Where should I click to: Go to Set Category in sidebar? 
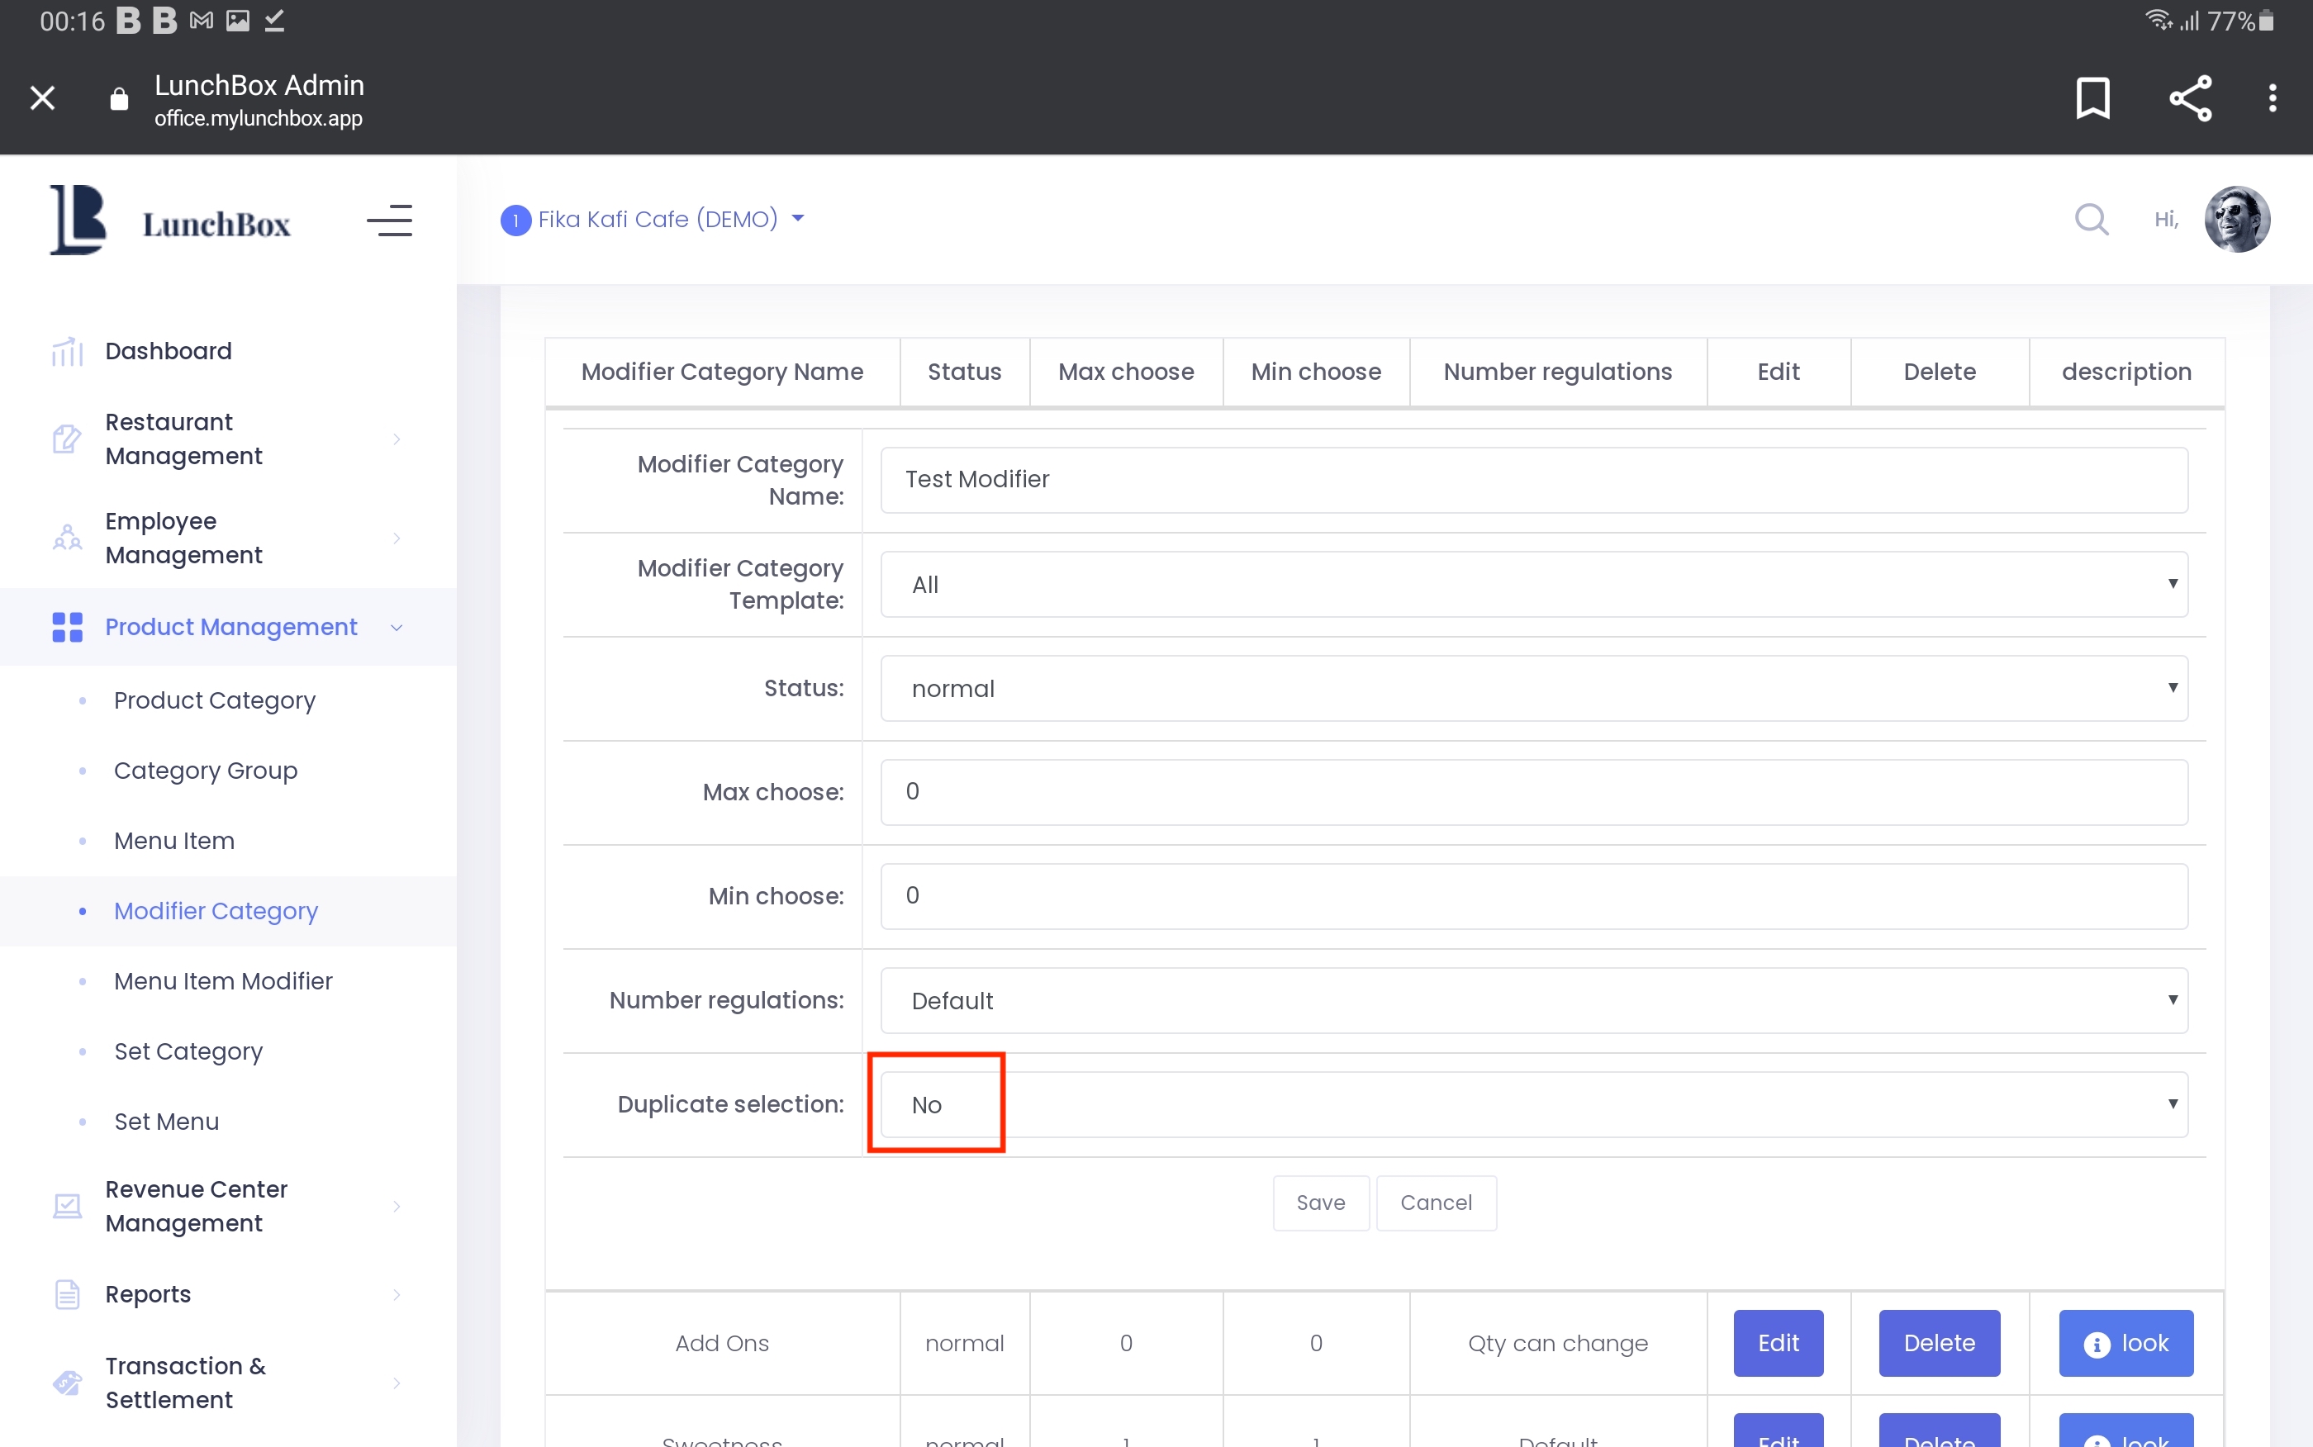click(188, 1051)
